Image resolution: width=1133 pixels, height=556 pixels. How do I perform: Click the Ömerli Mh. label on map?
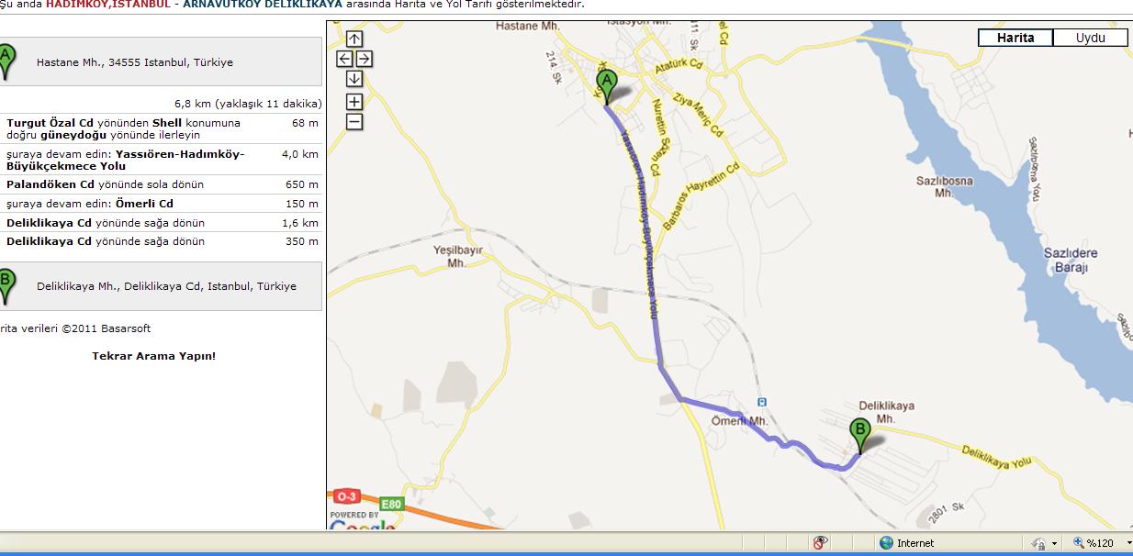[740, 421]
